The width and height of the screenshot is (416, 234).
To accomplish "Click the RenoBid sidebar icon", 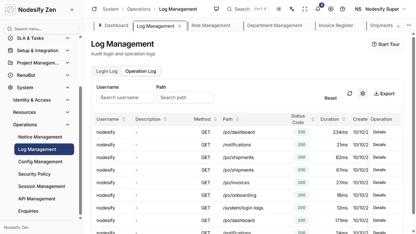I will coord(10,75).
